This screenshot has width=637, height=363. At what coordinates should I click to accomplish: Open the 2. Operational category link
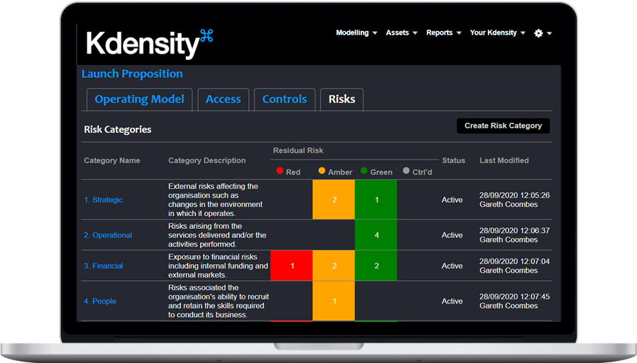[107, 235]
